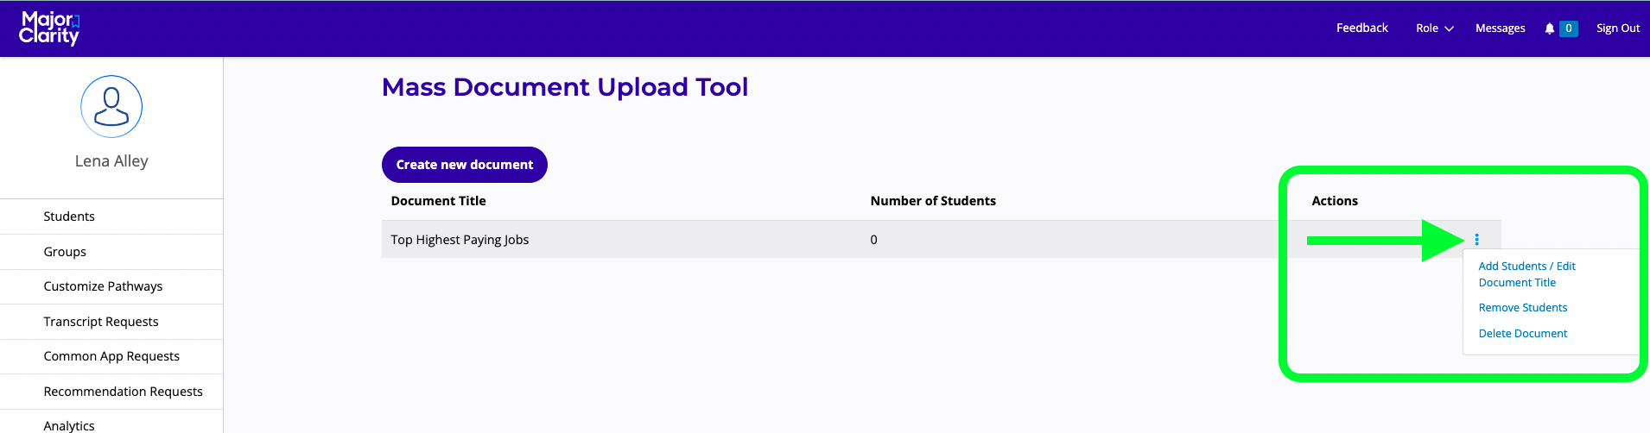Click the Lena Alley profile avatar icon
The width and height of the screenshot is (1650, 433).
[x=111, y=107]
